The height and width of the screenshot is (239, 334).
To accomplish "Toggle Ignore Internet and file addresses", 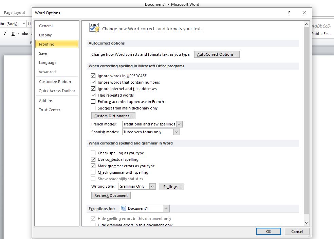I will point(93,88).
